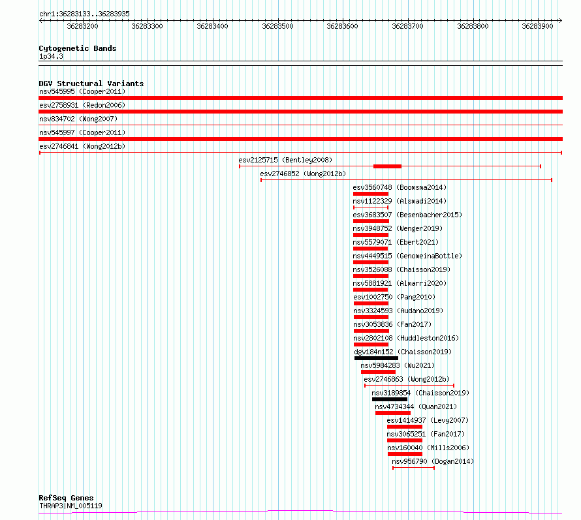Click the THRAP3|NM_005119 gene label
Screen dimensions: 581x520
pyautogui.click(x=71, y=506)
